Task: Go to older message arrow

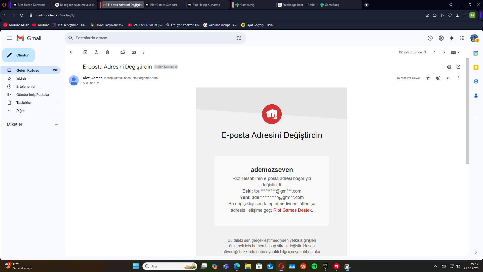Action: pos(444,52)
